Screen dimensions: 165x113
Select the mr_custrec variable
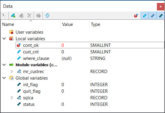click(x=34, y=72)
